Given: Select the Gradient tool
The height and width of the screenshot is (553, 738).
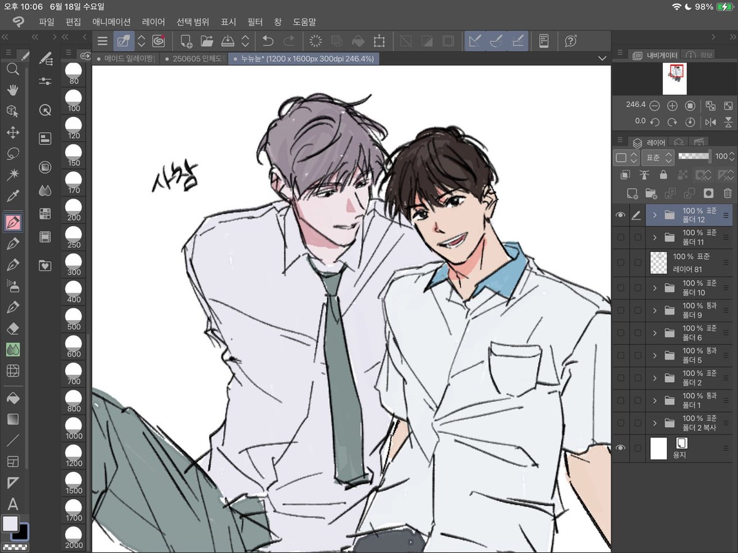Looking at the screenshot, I should [14, 418].
